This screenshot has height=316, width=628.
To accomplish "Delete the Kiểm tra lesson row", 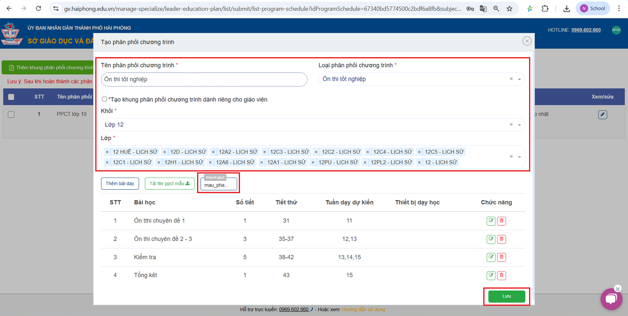I will tap(502, 257).
